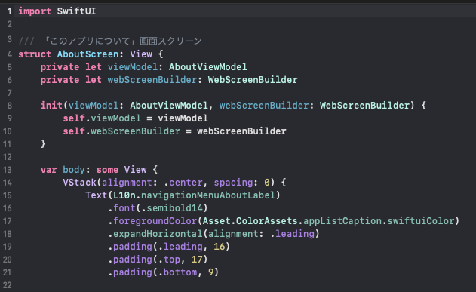Click 'AboutViewModel' type on line 5
This screenshot has width=476, height=292.
coord(208,67)
